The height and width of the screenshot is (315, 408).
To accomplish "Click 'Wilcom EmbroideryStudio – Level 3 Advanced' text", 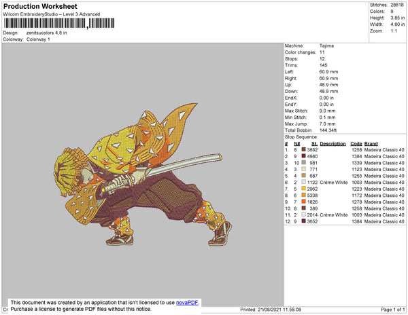I will (52, 14).
